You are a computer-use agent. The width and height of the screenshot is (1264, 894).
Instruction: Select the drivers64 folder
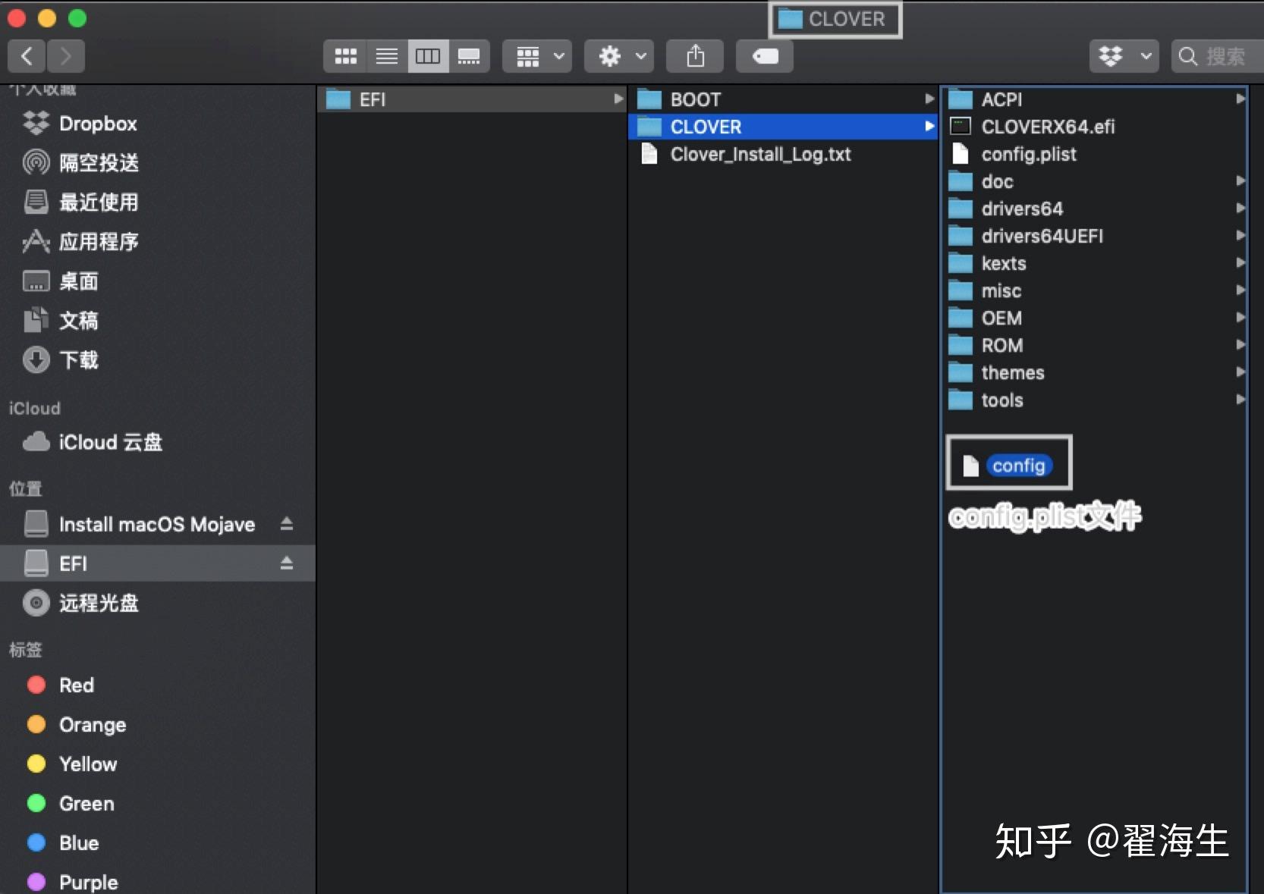coord(1095,209)
